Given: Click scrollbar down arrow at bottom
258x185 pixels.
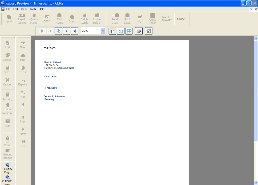Looking at the screenshot, I should point(256,183).
